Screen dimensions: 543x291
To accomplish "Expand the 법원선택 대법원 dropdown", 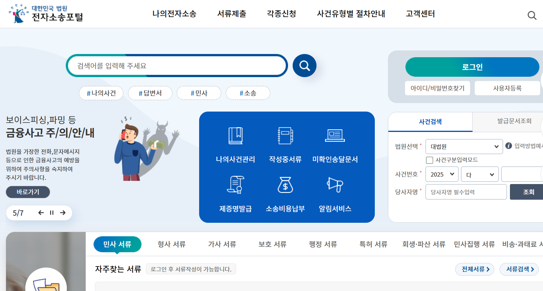I will 464,146.
